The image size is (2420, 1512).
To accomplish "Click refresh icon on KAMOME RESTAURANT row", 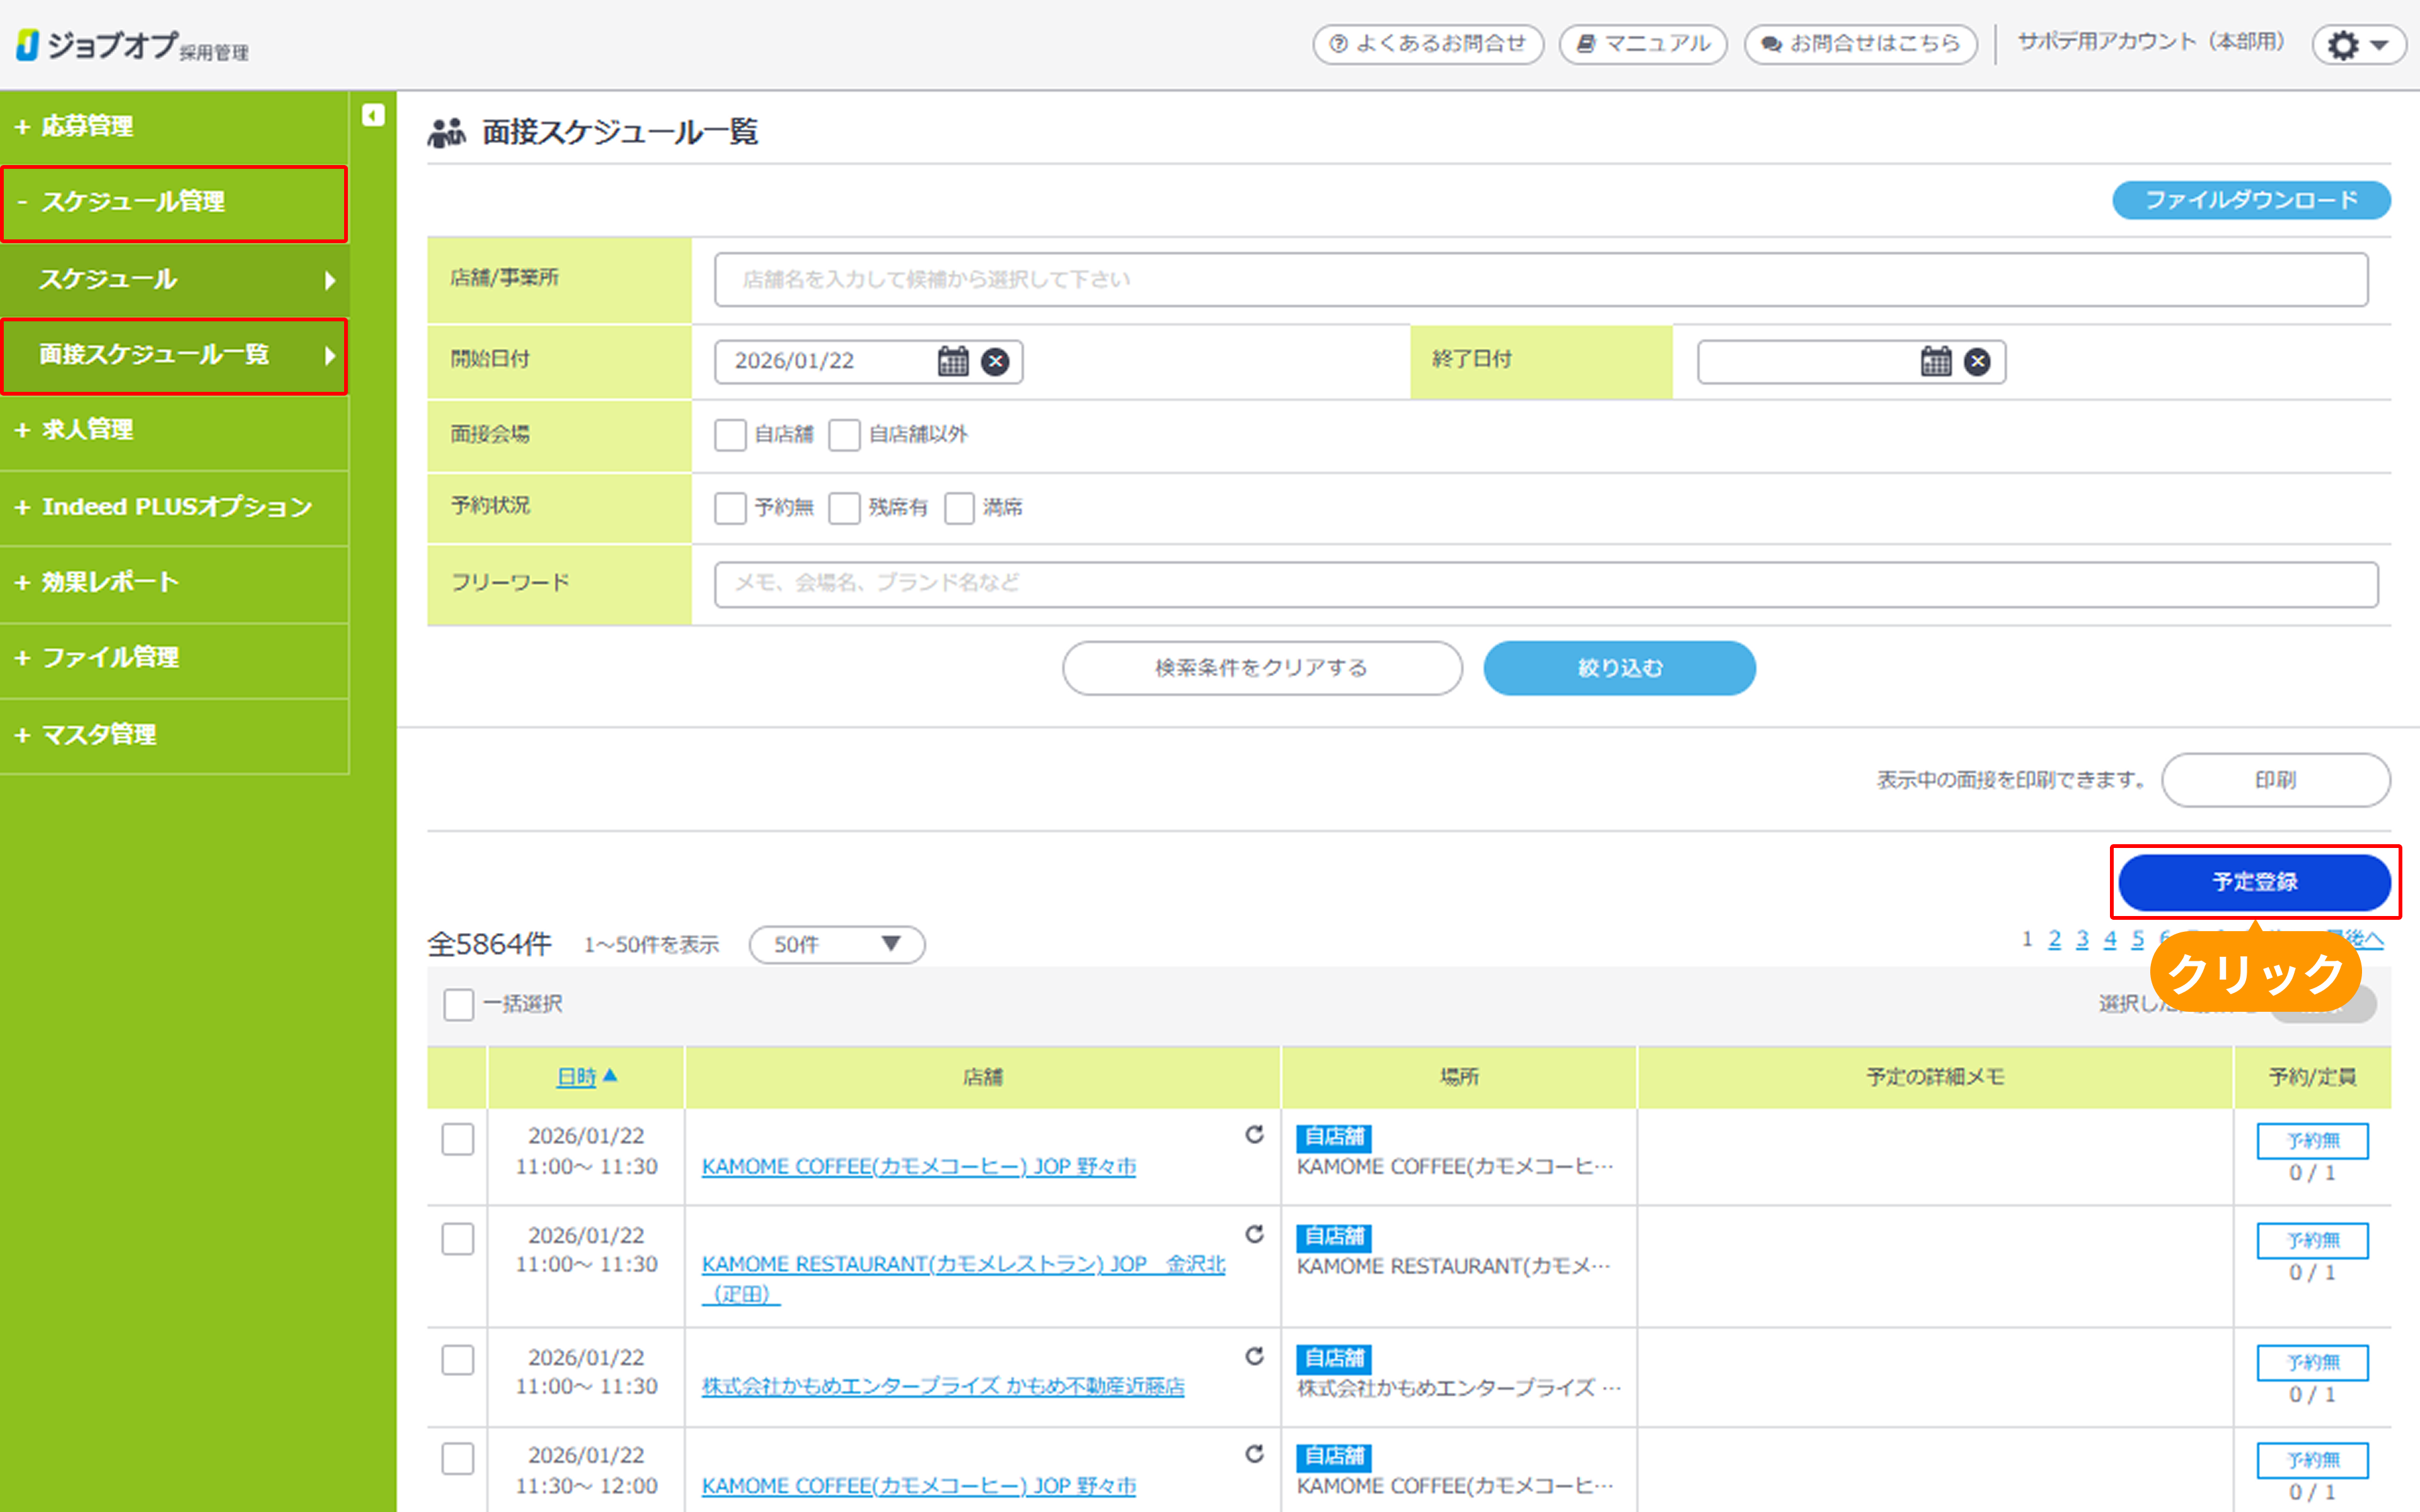I will [x=1254, y=1234].
